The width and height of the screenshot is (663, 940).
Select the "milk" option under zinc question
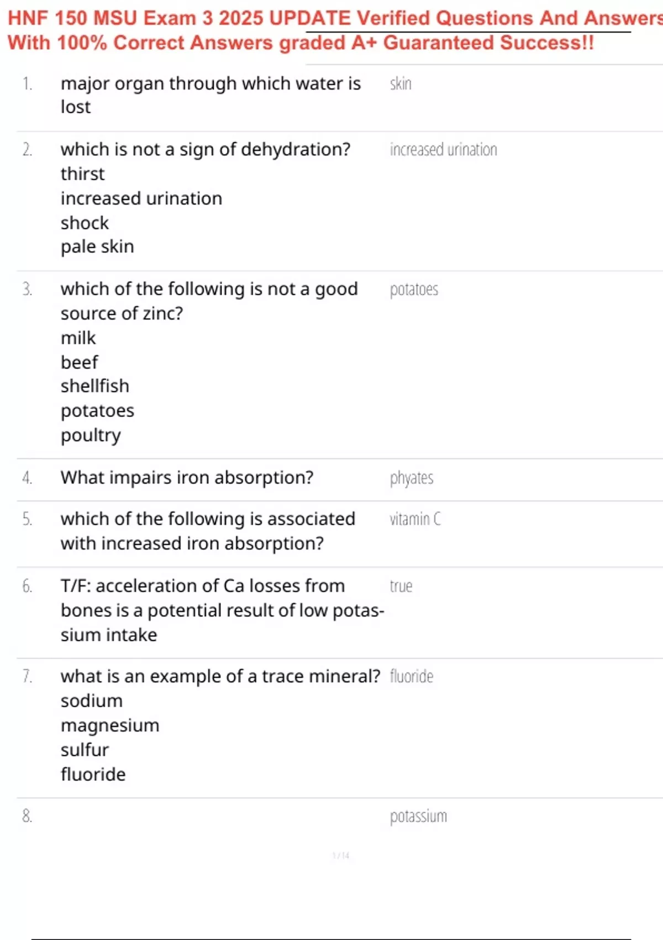pos(78,338)
